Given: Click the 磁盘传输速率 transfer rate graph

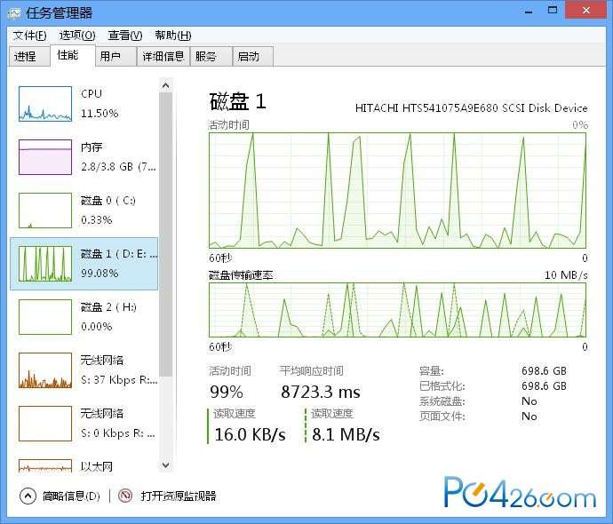Looking at the screenshot, I should [x=397, y=310].
